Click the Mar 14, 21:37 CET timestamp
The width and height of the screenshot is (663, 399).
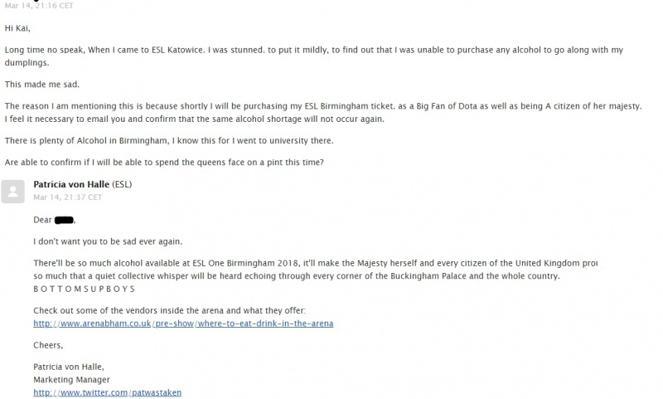tap(68, 197)
